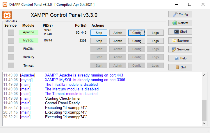The height and width of the screenshot is (133, 210).
Task: Click log line 'The Tomcat module is disabled'
Action: 71,94
